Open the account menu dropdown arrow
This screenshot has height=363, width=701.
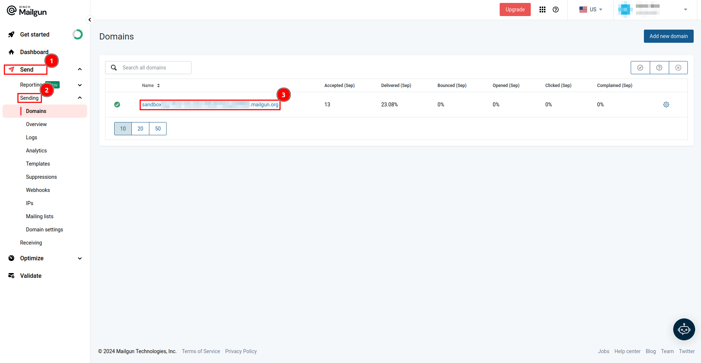686,10
